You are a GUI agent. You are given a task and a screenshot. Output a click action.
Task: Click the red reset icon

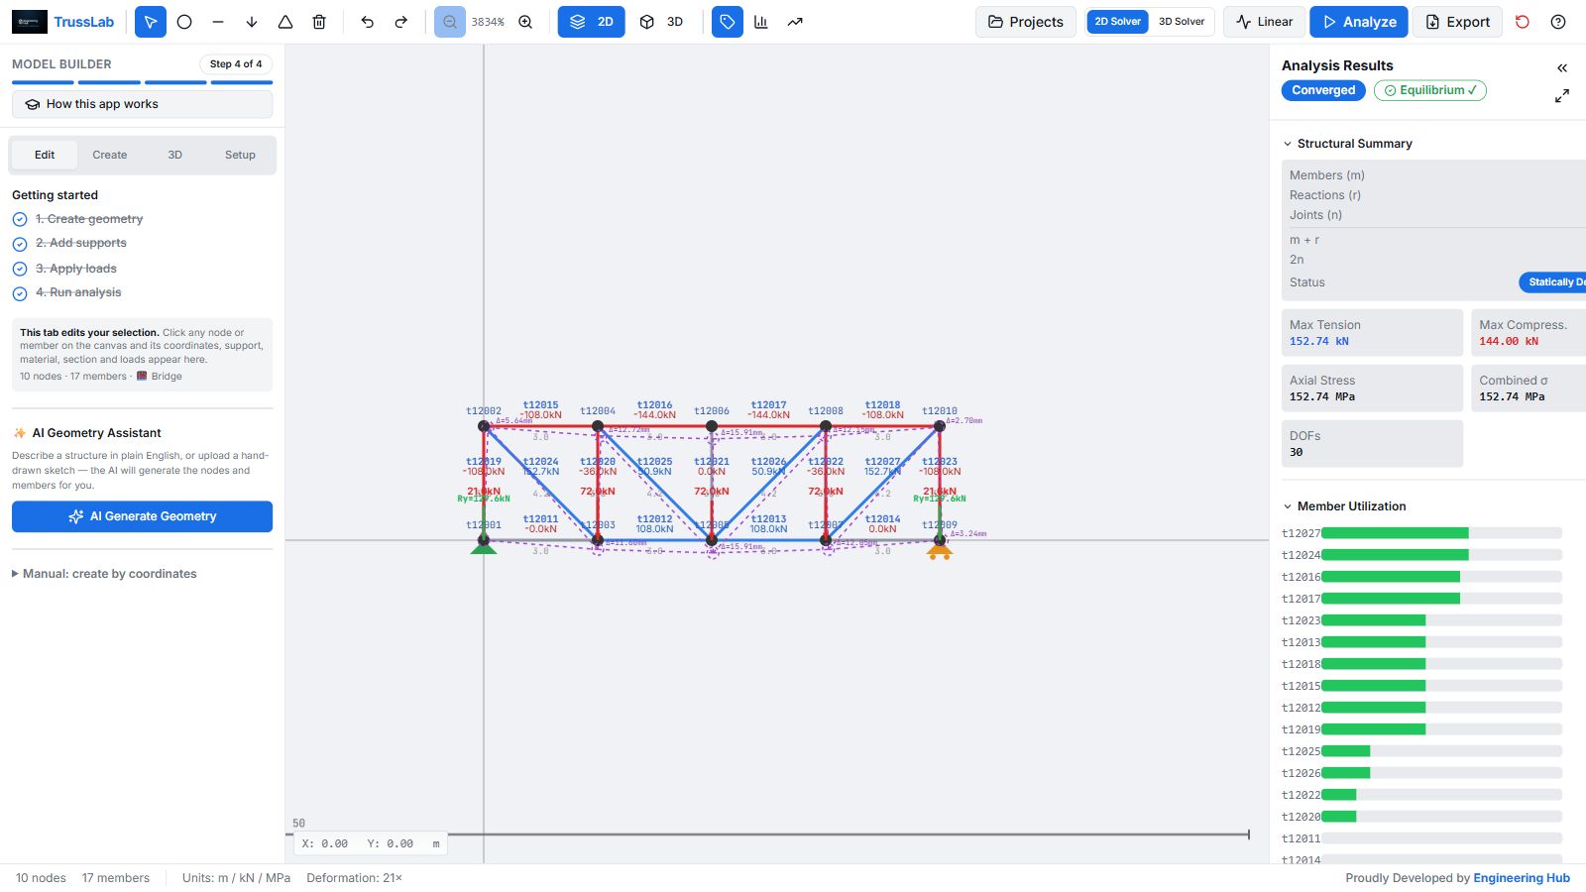(1523, 22)
